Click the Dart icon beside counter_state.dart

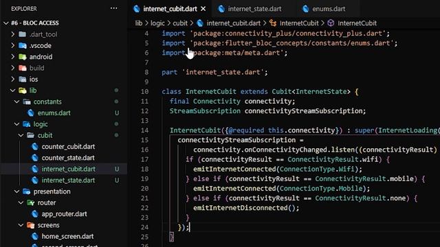coord(35,158)
